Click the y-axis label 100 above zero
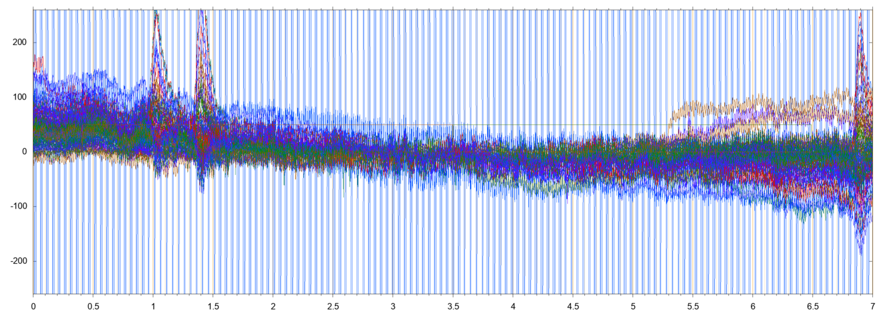This screenshot has height=317, width=888. coord(21,97)
